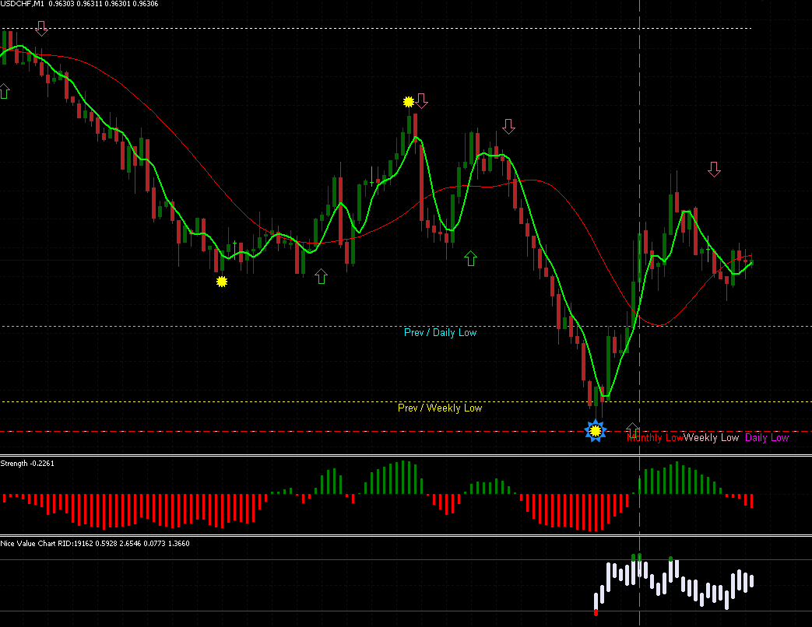Click the yellow starburst below the early low

tap(222, 282)
